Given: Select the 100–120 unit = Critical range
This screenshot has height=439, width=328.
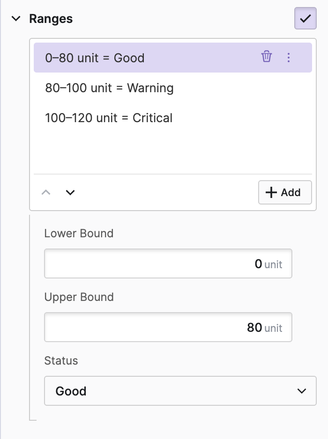Looking at the screenshot, I should tap(109, 118).
